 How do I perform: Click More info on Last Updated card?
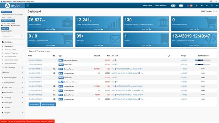pos(194,45)
